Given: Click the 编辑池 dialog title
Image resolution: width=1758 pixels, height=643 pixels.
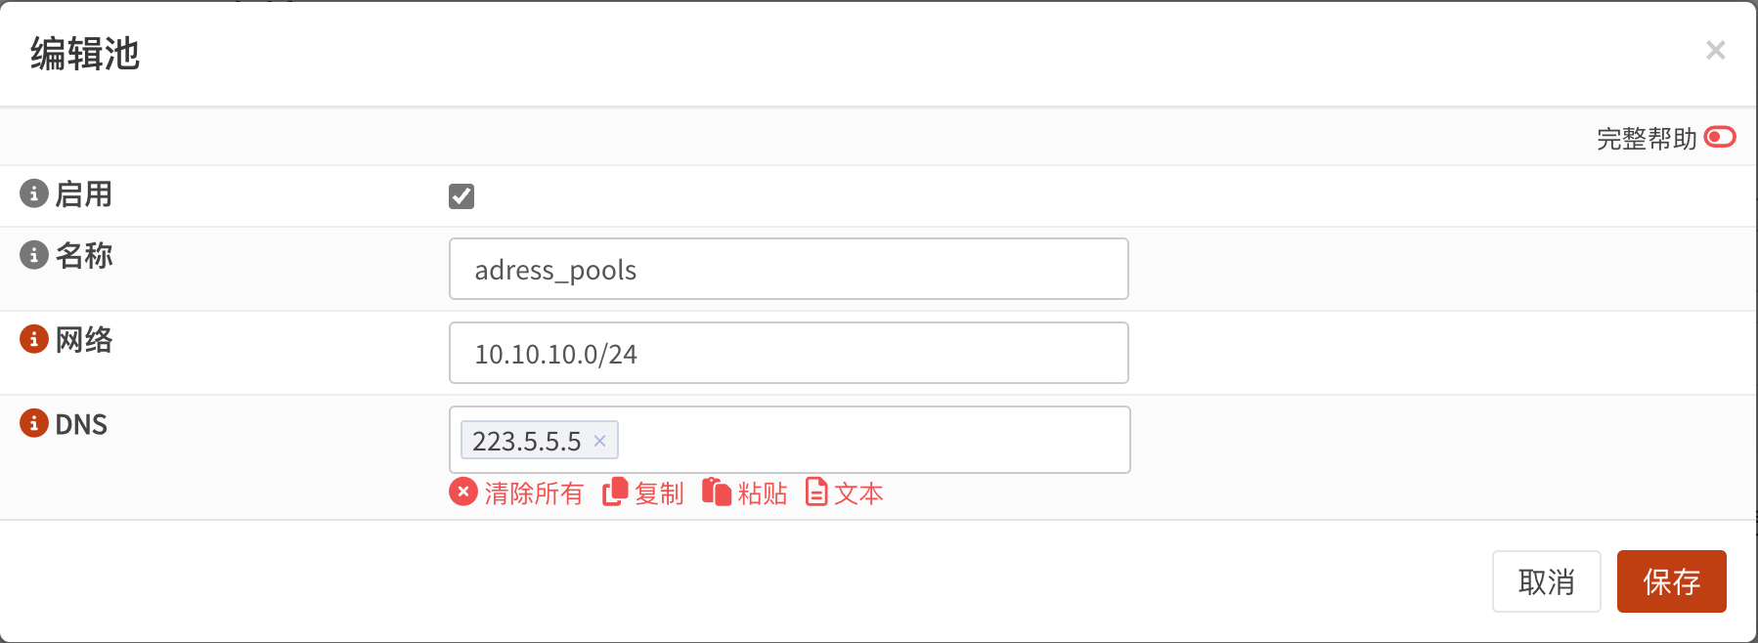Looking at the screenshot, I should [x=85, y=54].
